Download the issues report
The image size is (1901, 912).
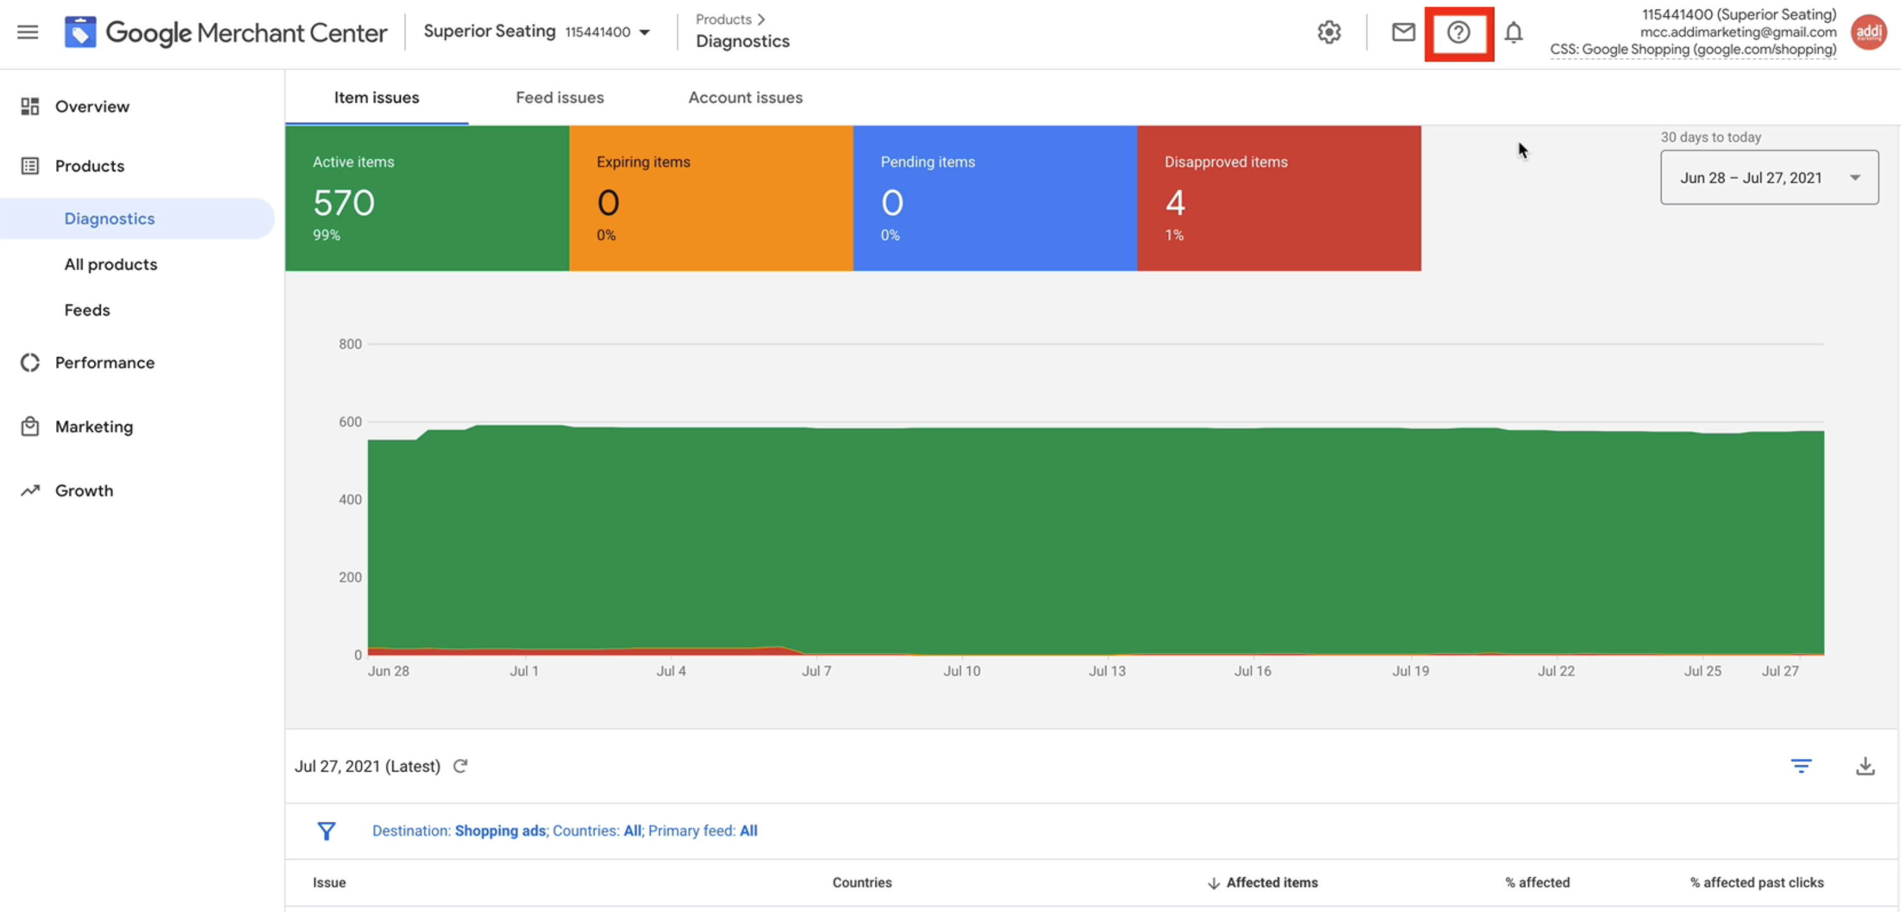click(1865, 766)
